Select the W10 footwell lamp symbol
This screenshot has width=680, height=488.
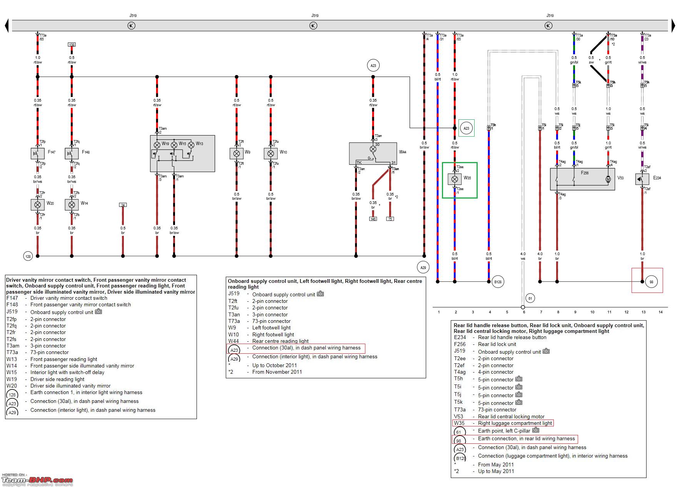[271, 154]
